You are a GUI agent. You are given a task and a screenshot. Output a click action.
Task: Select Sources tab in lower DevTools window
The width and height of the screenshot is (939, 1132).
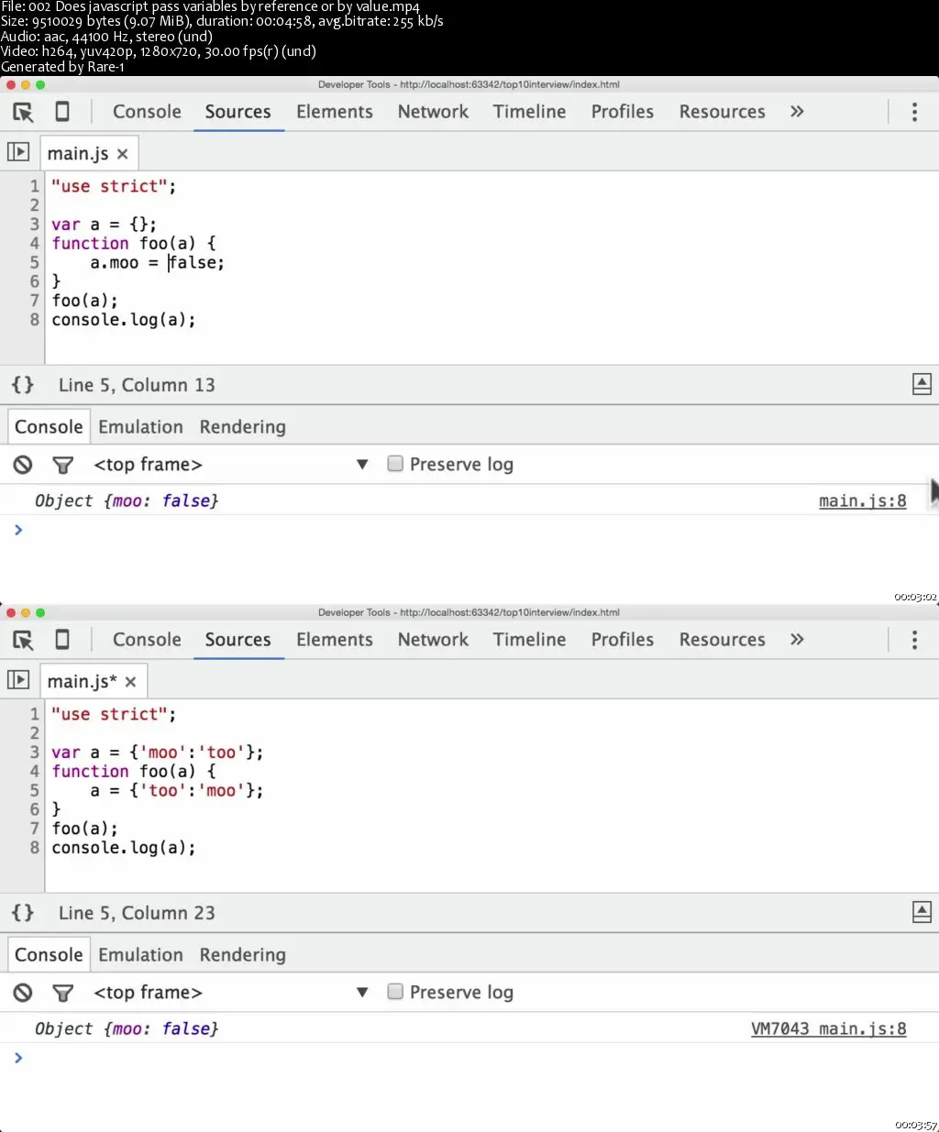[x=238, y=640]
